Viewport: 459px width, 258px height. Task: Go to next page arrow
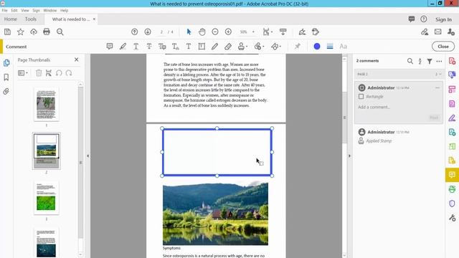click(x=148, y=32)
